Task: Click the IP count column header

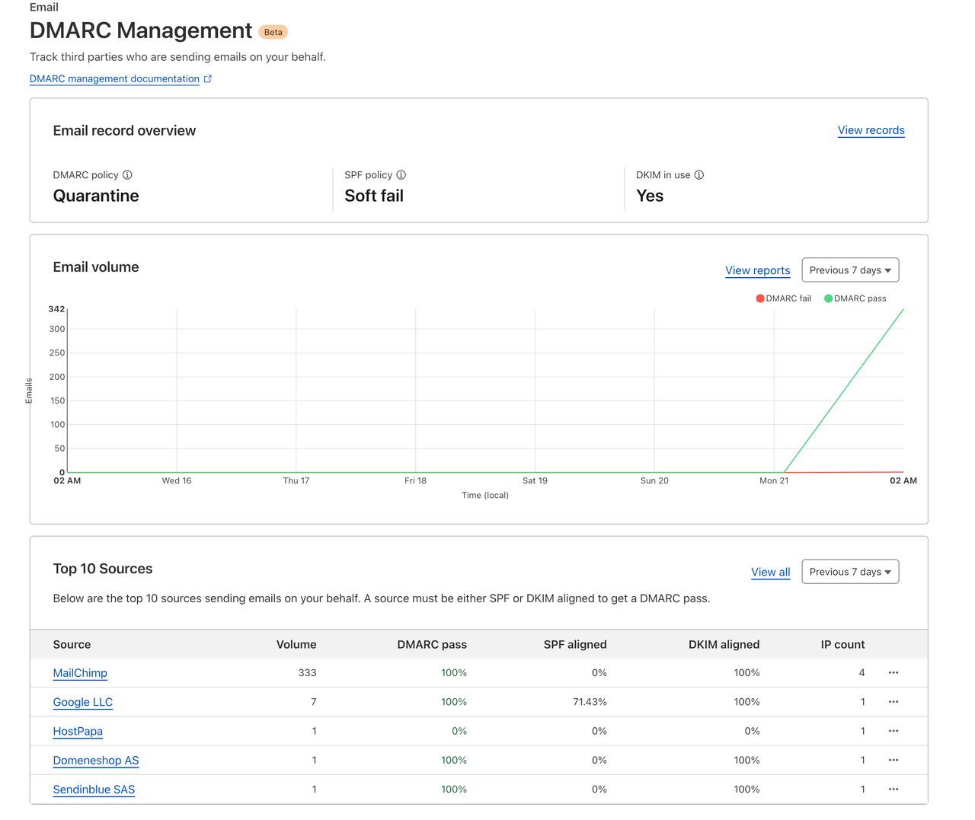Action: click(842, 644)
